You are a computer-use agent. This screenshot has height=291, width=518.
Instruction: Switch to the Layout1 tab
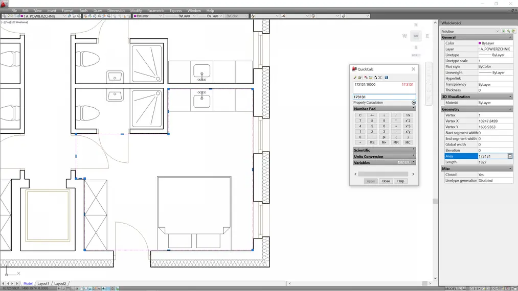tap(43, 283)
